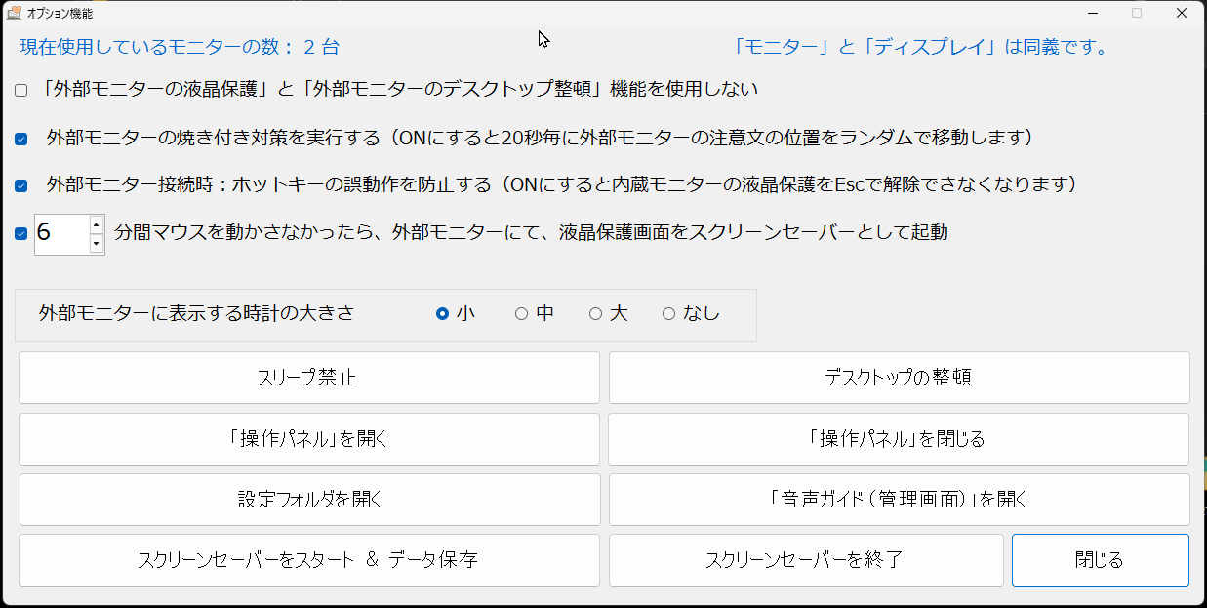Start the screensaver and save data
Image resolution: width=1207 pixels, height=608 pixels.
309,559
